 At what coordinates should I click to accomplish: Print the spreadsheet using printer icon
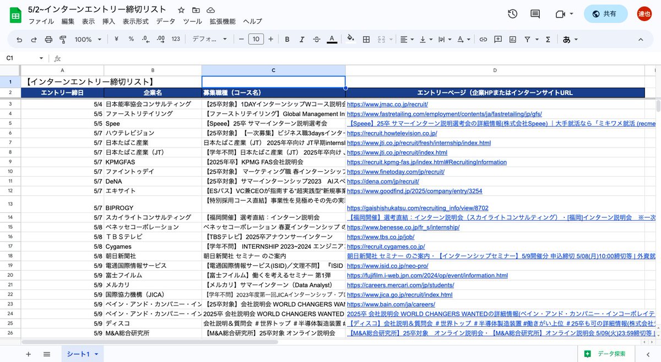(x=48, y=39)
